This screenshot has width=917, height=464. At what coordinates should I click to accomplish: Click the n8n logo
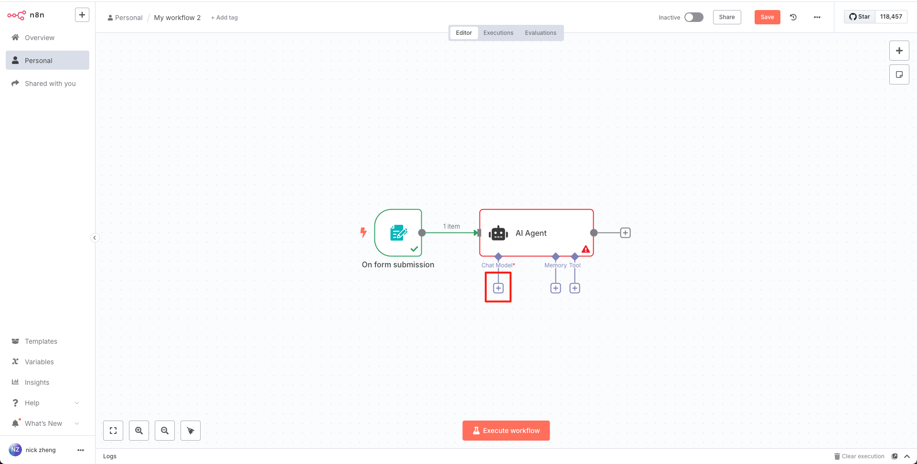[x=26, y=15]
